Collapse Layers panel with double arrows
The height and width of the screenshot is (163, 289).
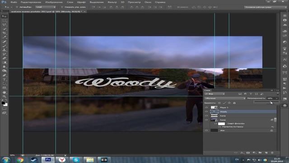tap(272, 91)
